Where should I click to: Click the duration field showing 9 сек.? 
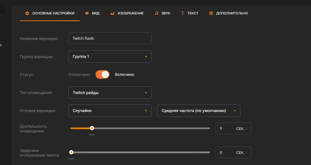[x=234, y=128]
